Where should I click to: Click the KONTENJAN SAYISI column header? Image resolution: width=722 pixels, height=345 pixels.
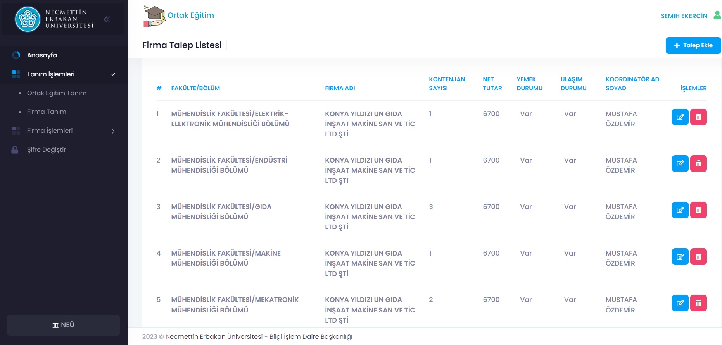447,84
